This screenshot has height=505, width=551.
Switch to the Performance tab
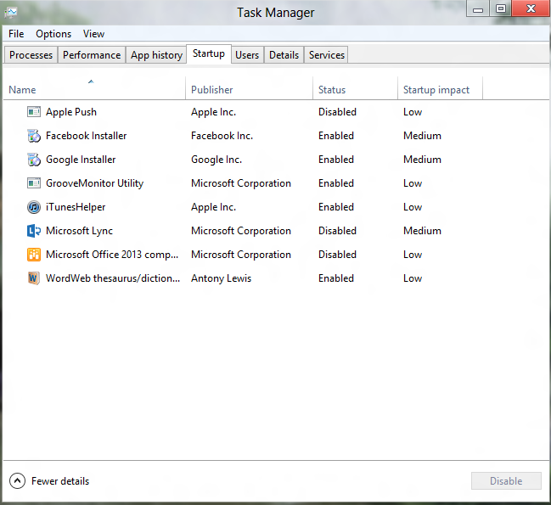tap(92, 55)
